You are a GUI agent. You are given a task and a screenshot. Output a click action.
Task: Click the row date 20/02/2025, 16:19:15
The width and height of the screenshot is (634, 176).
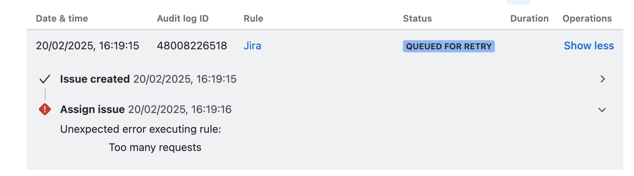pyautogui.click(x=87, y=46)
